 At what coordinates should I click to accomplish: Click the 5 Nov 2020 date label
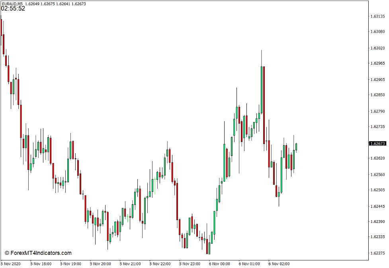(12, 264)
